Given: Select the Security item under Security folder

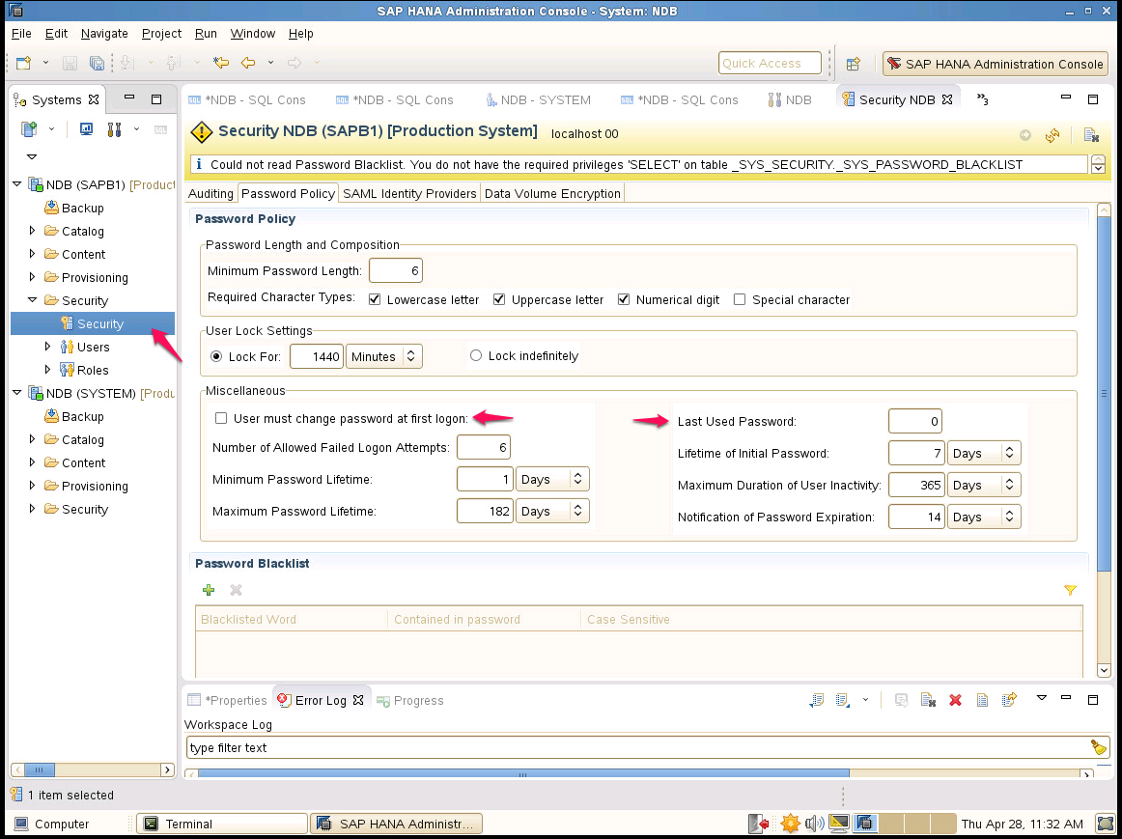Looking at the screenshot, I should click(x=93, y=324).
